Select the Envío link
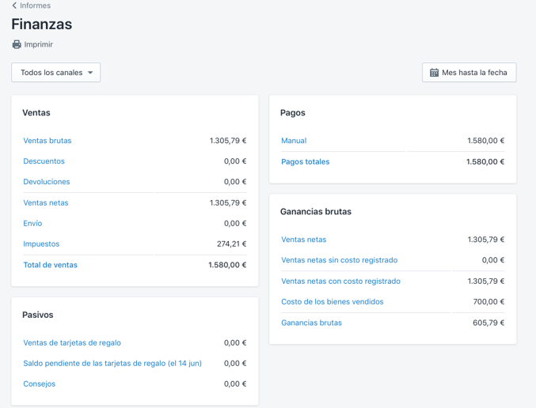Image resolution: width=536 pixels, height=408 pixels. [32, 224]
